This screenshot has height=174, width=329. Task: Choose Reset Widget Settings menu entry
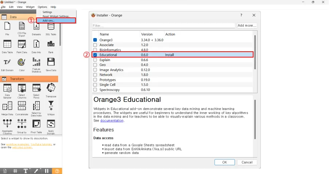(x=56, y=16)
